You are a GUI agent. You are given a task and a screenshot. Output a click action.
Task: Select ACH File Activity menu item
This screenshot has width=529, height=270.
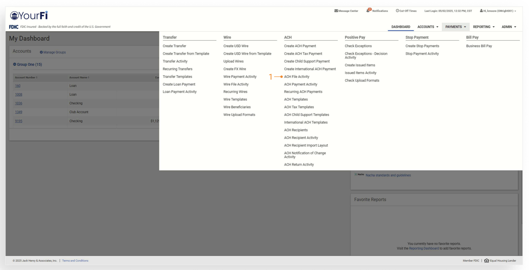pyautogui.click(x=296, y=77)
